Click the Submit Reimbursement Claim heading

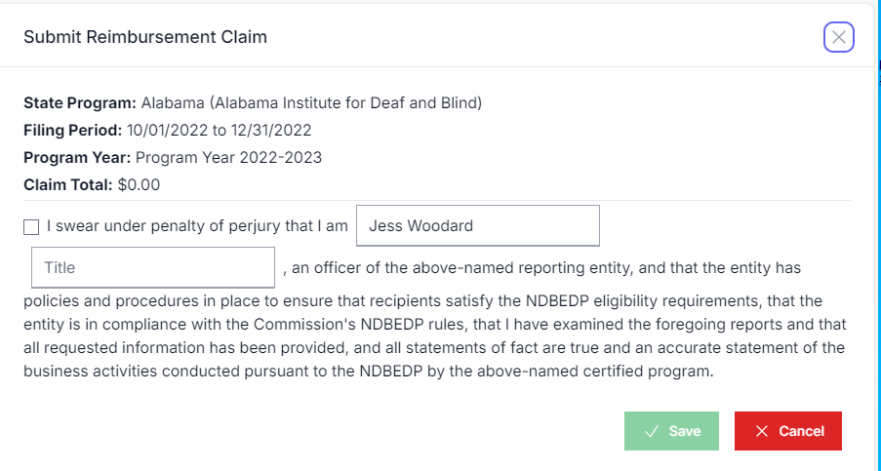[x=145, y=37]
